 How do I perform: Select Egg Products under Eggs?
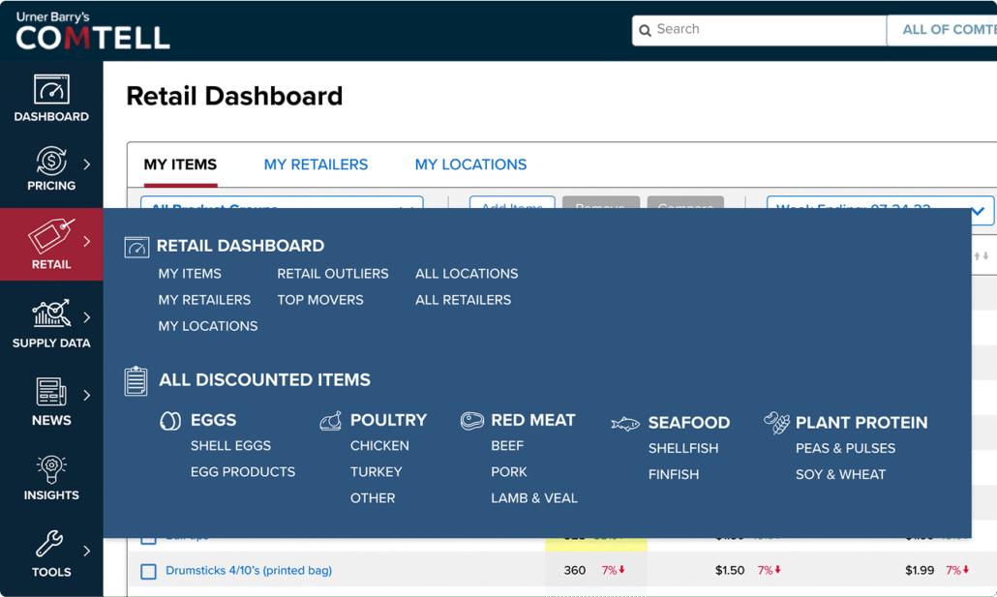click(x=243, y=472)
